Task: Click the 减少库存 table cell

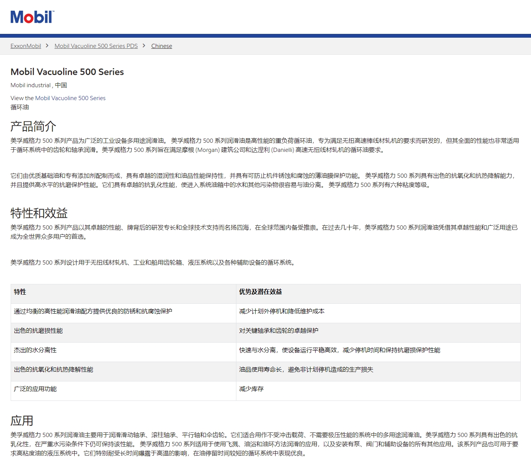Action: pos(378,391)
